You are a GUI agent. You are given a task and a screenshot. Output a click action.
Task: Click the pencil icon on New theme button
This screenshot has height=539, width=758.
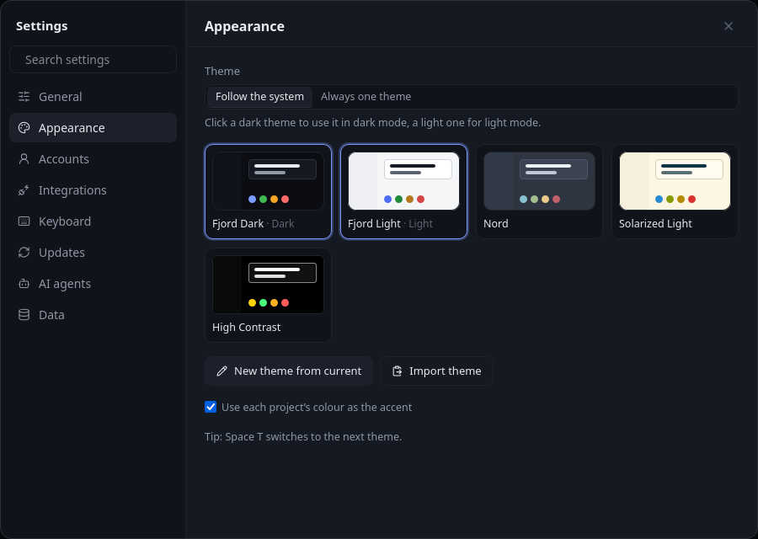click(x=222, y=371)
